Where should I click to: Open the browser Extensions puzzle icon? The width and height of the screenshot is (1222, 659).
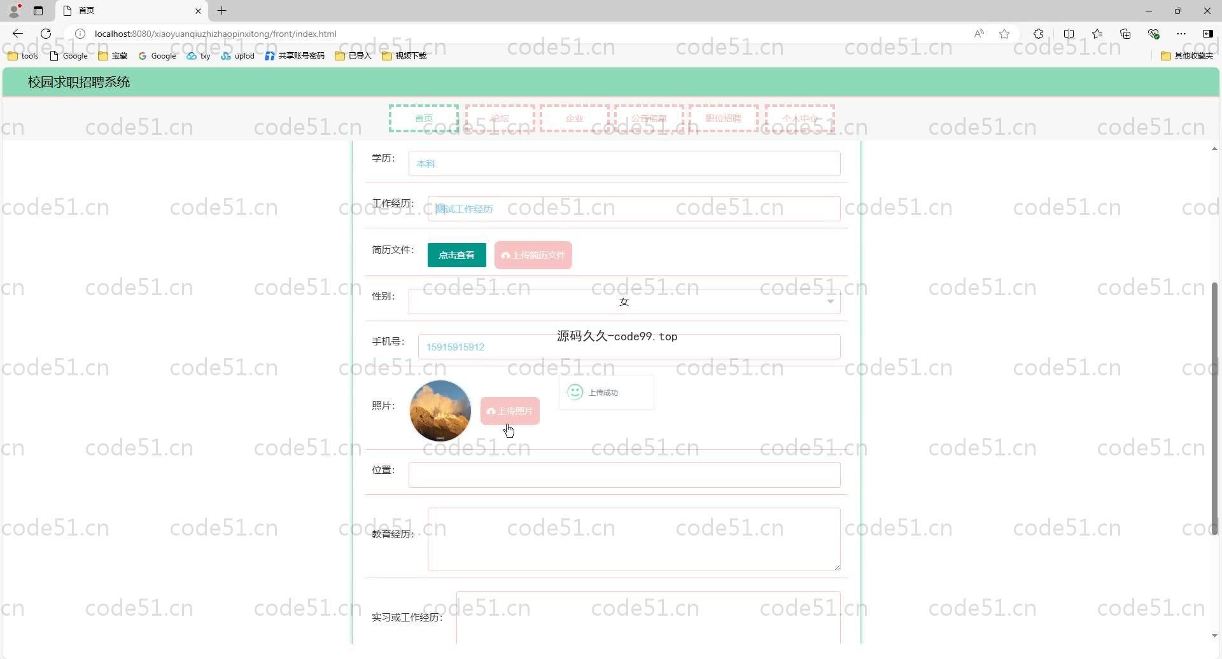1038,34
